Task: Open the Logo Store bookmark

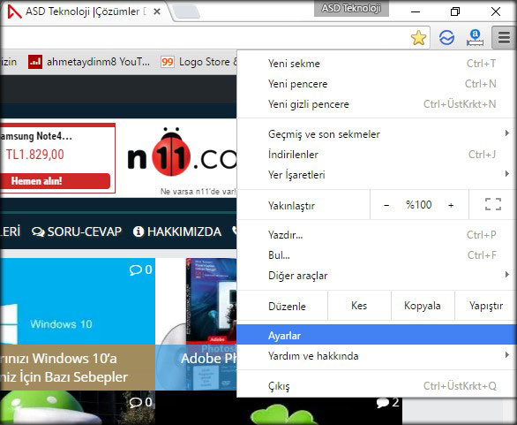Action: (199, 62)
